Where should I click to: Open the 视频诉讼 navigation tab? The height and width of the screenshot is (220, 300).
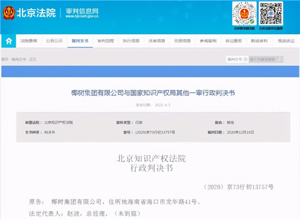tap(286, 41)
